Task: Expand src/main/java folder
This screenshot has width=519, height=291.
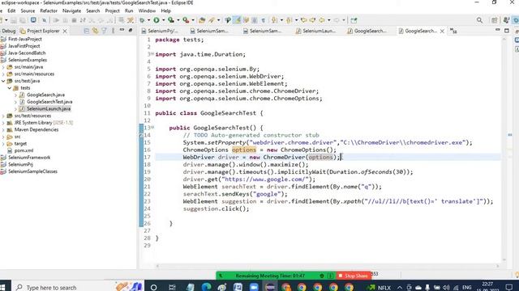Action: (3, 67)
